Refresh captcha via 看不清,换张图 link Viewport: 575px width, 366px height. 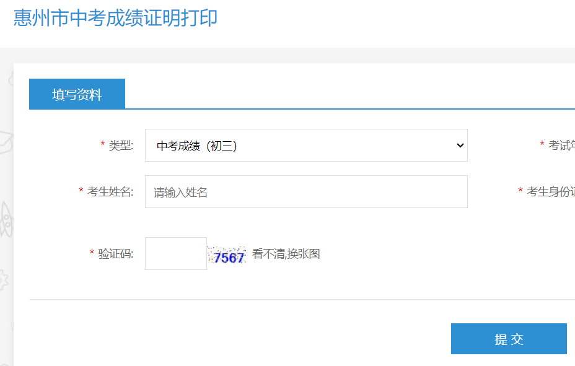click(286, 254)
